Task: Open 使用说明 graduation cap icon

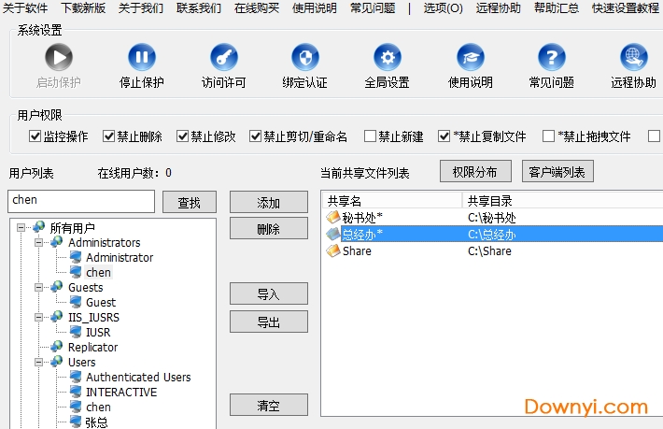Action: pyautogui.click(x=471, y=57)
